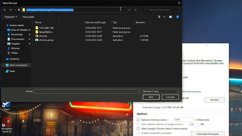Toggle Only reduce memory if usage checkbox

[138, 124]
